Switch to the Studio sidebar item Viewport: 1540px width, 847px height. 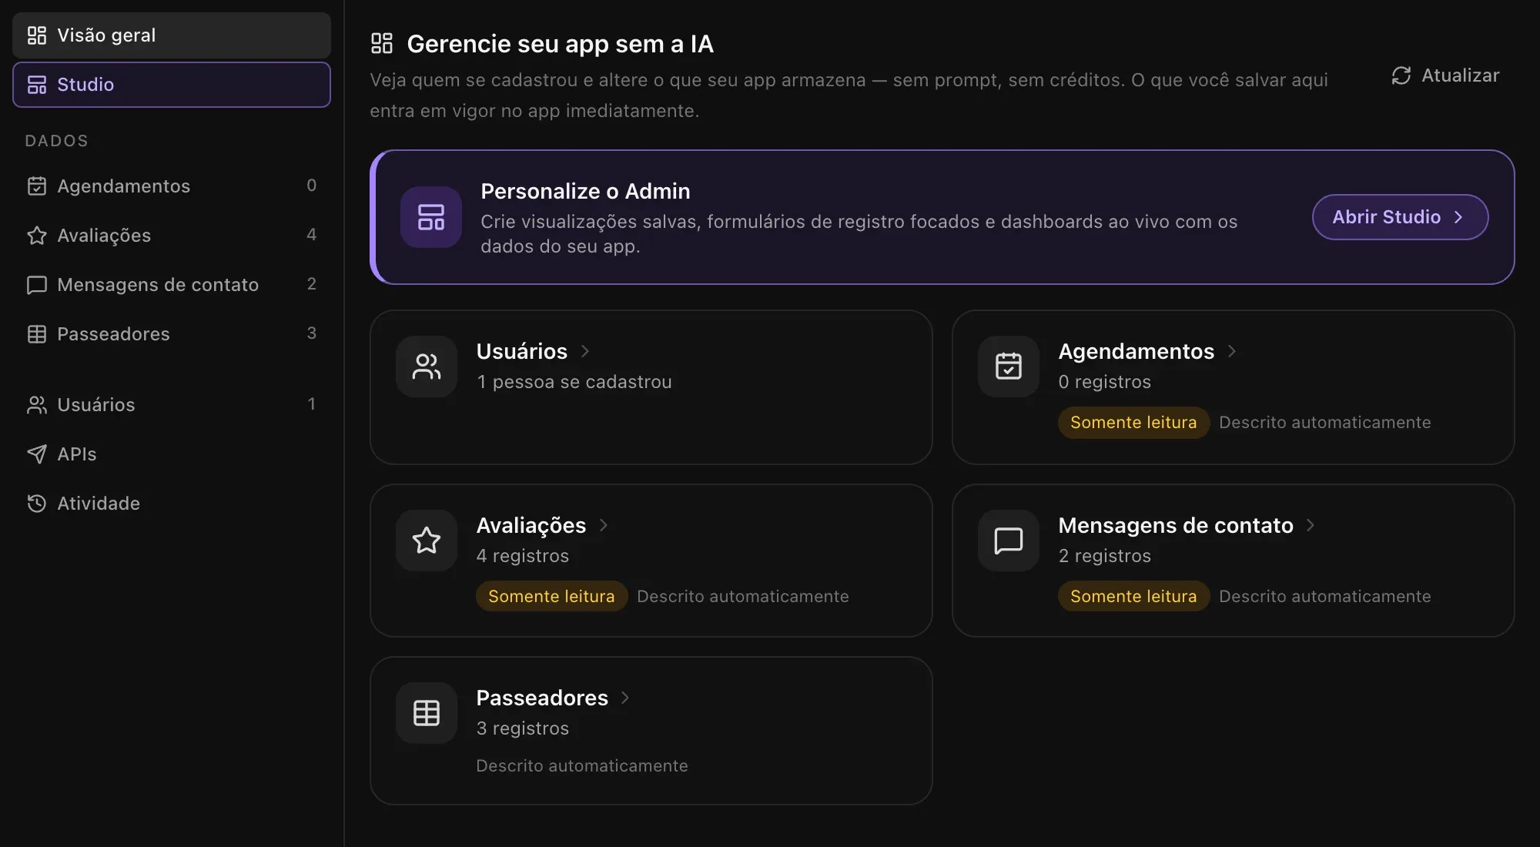coord(172,85)
